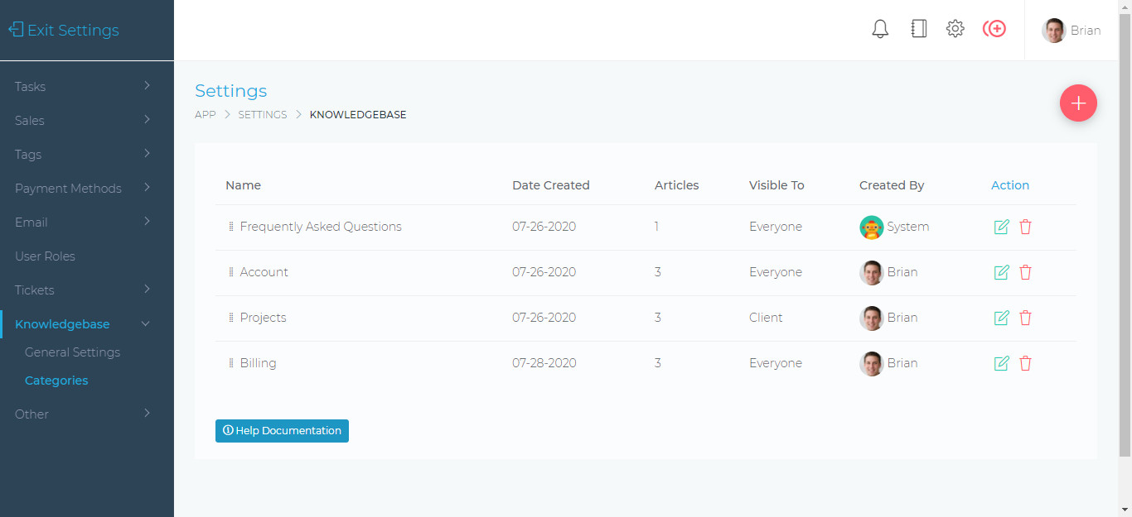
Task: Edit the Frequently Asked Questions category
Action: [x=1001, y=227]
